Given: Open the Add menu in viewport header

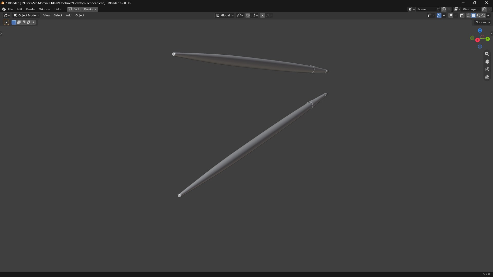Looking at the screenshot, I should point(69,16).
